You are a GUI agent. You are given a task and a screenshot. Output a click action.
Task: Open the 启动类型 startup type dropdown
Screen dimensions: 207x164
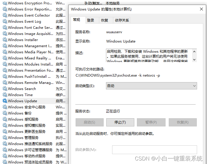pyautogui.click(x=152, y=86)
